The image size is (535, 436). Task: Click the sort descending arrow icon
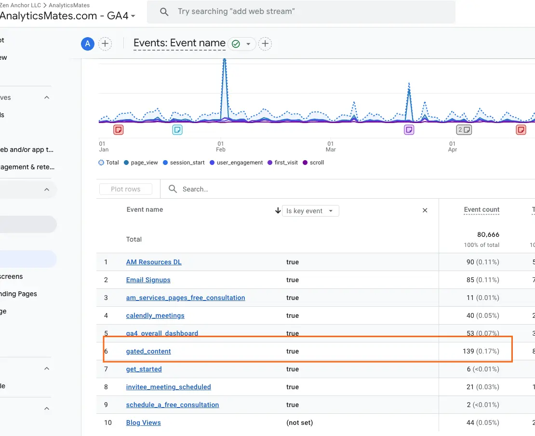[x=278, y=211]
